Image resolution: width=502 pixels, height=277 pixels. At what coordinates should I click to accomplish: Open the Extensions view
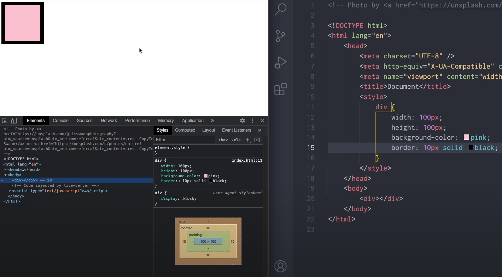coord(280,89)
